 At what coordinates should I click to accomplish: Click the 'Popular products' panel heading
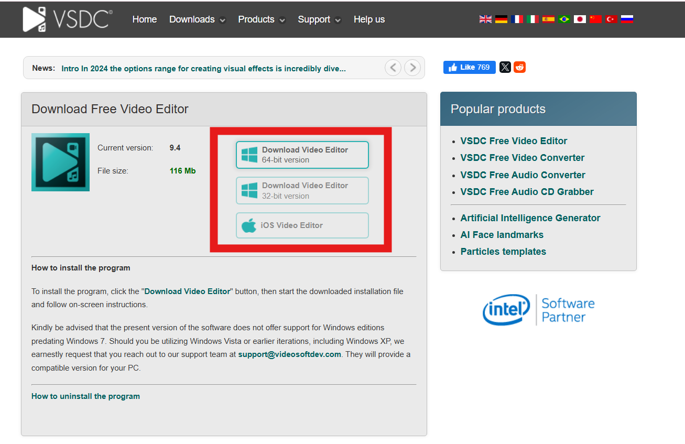pos(498,109)
